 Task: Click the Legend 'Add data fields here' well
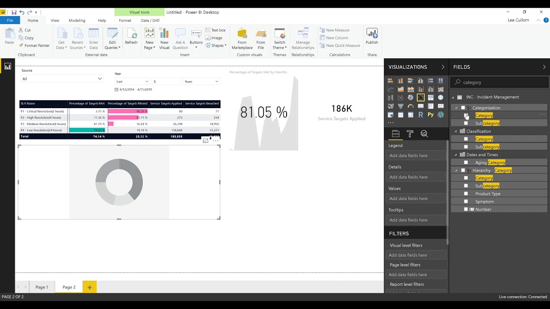click(416, 155)
